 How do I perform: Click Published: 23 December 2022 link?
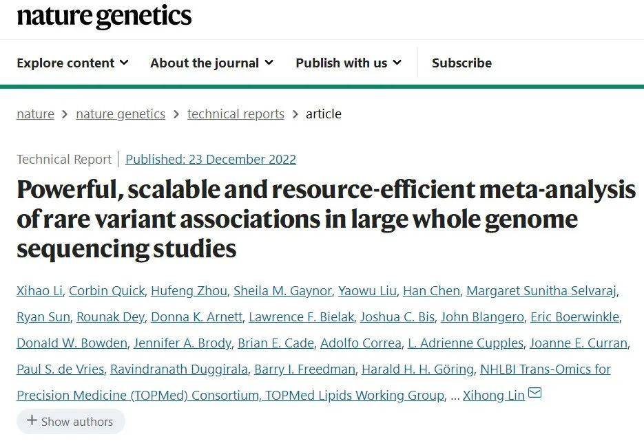click(x=211, y=159)
